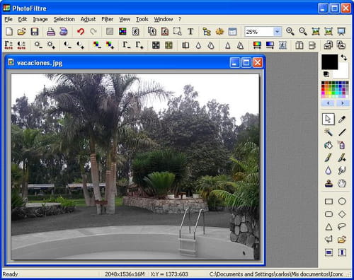Increase brightness with sun plus icon
Viewport: 354px width, 280px height.
click(x=51, y=45)
